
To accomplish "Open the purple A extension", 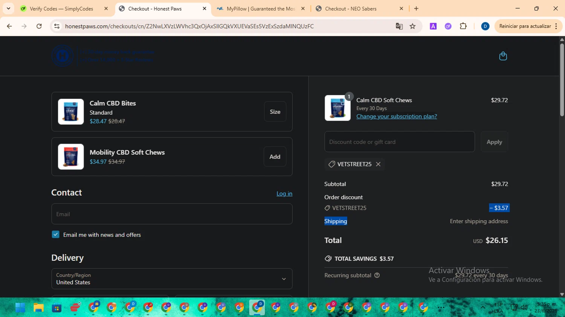I will [x=433, y=26].
